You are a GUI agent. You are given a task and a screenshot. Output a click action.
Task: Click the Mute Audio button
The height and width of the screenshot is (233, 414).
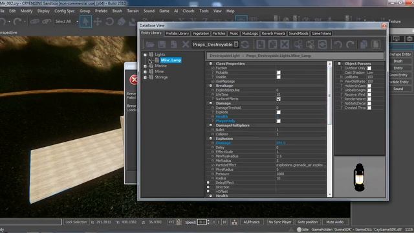[334, 222]
